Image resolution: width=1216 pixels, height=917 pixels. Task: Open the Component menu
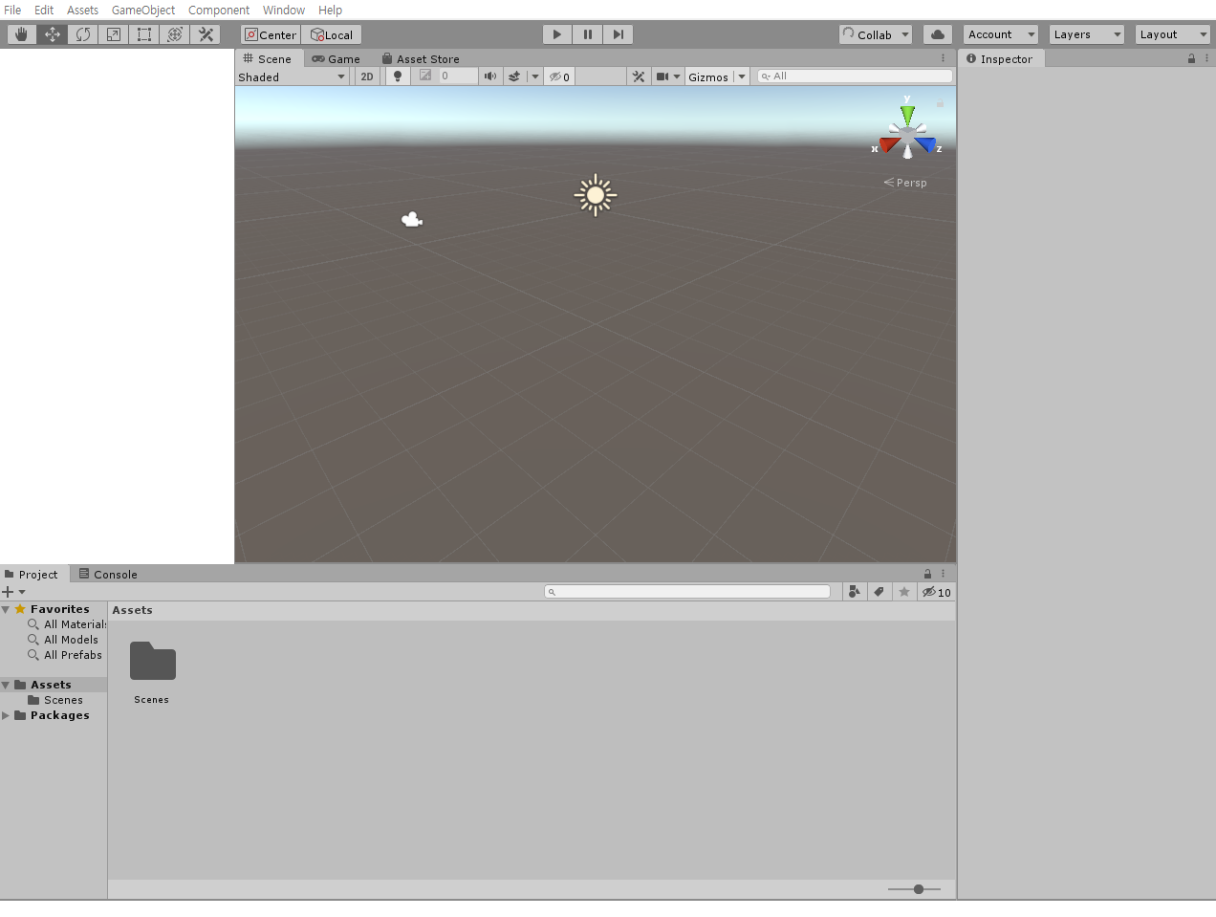pyautogui.click(x=219, y=10)
